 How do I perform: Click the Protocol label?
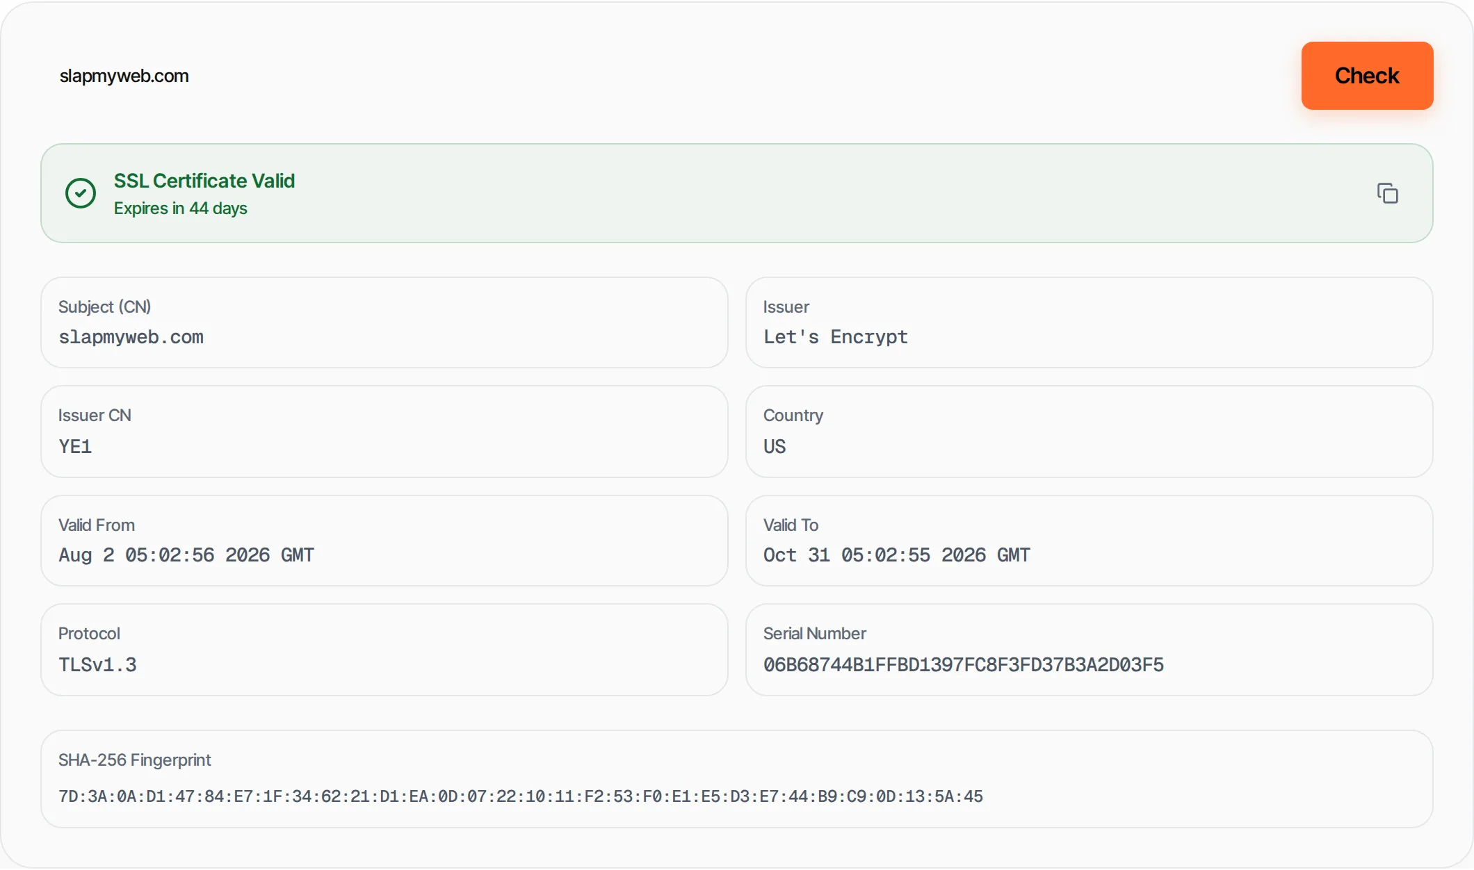point(89,634)
